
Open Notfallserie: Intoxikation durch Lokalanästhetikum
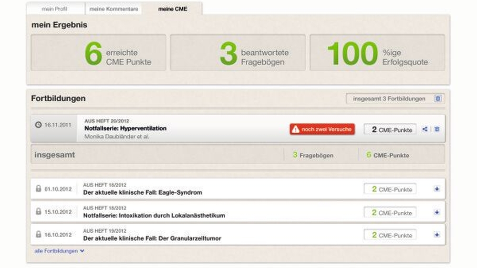click(x=154, y=216)
